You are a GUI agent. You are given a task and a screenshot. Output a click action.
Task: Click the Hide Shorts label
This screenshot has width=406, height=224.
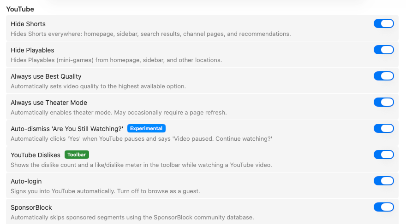point(28,24)
